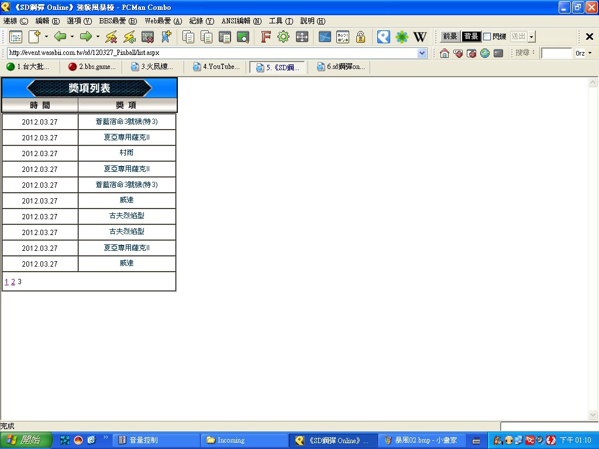Click the Wikipedia W toolbar icon
Viewport: 599px width, 449px height.
pos(420,37)
